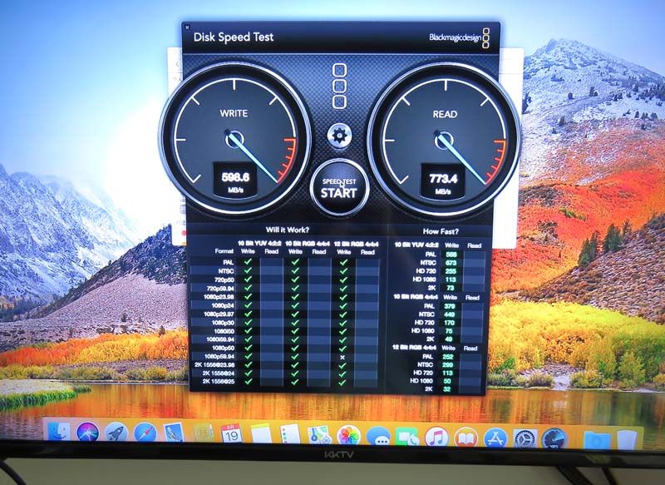Viewport: 665px width, 485px height.
Task: Open Messages app in the dock
Action: point(377,436)
